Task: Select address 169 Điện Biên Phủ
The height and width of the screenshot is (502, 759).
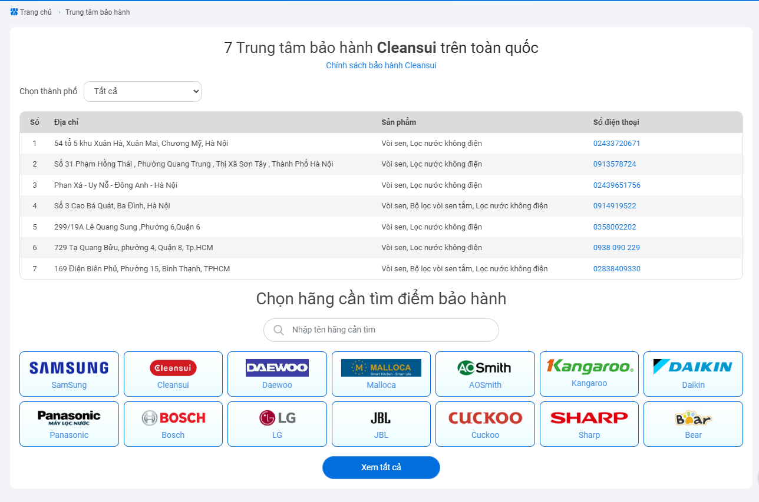Action: 142,269
